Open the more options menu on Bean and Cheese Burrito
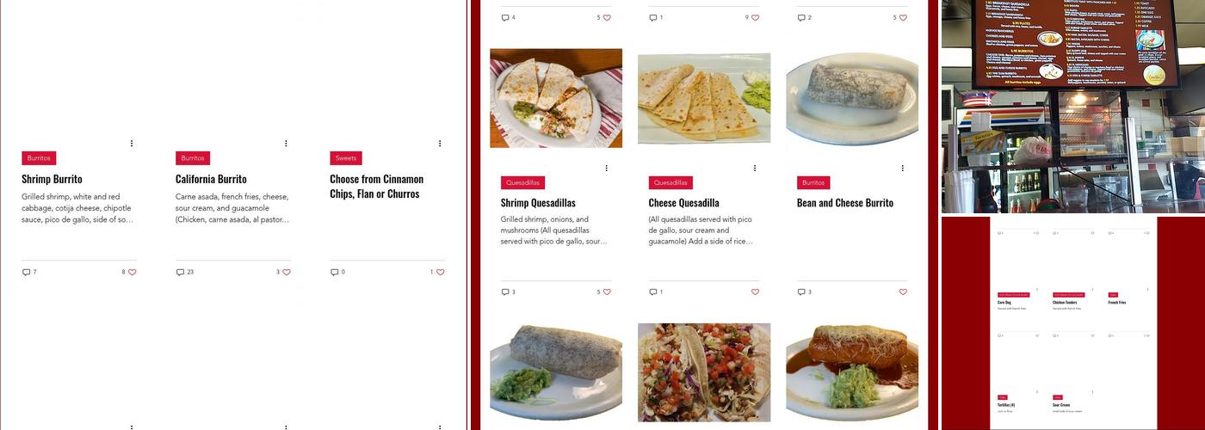 point(903,169)
